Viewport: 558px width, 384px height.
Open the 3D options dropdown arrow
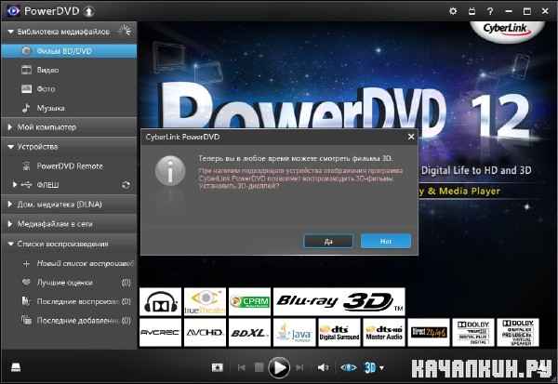point(381,368)
